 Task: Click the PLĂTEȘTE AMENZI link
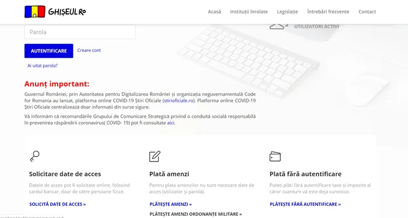click(171, 204)
